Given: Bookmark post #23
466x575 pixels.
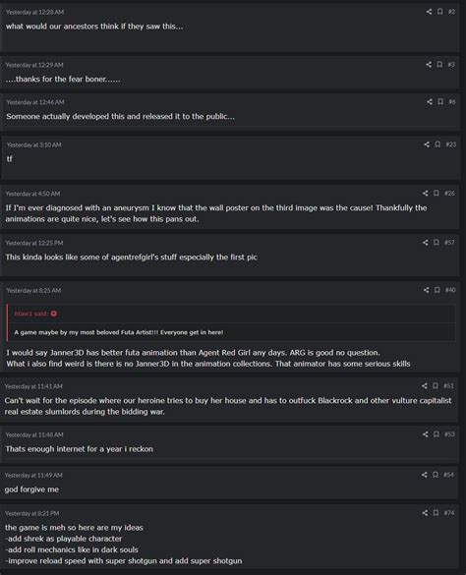Looking at the screenshot, I should coord(437,144).
